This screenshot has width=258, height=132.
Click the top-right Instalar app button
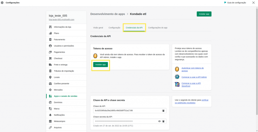click(x=204, y=14)
